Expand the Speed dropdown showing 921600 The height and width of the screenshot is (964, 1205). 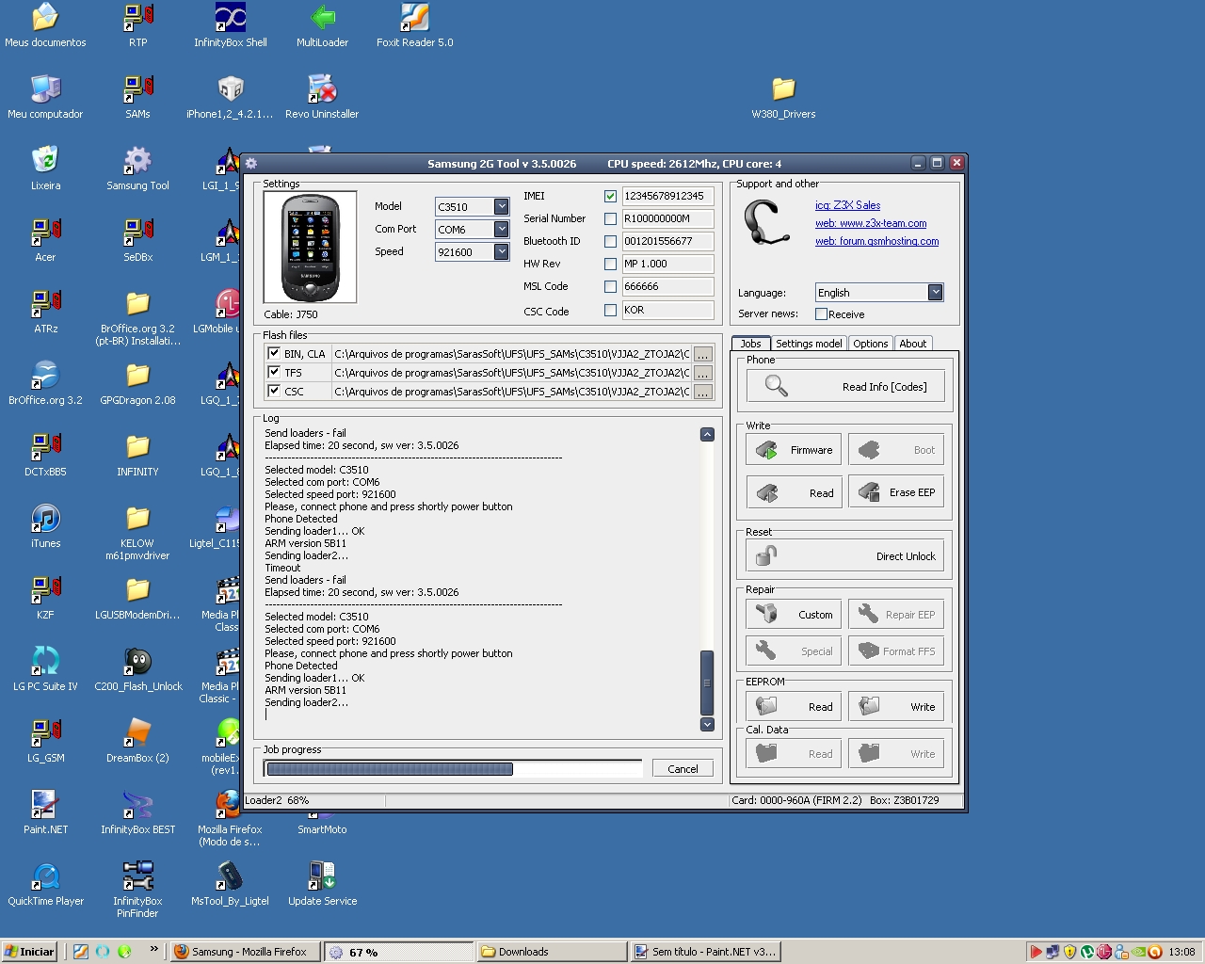(501, 251)
